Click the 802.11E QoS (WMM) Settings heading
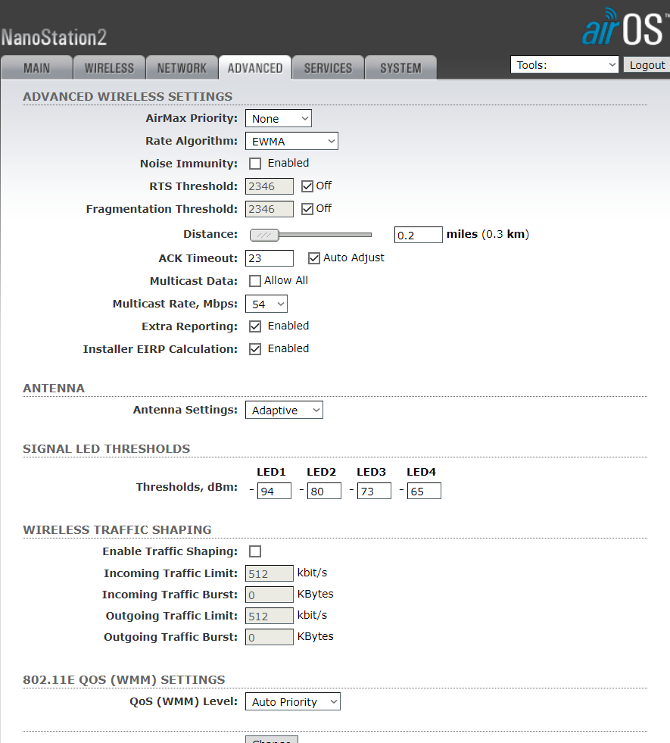The height and width of the screenshot is (743, 670). coord(124,680)
